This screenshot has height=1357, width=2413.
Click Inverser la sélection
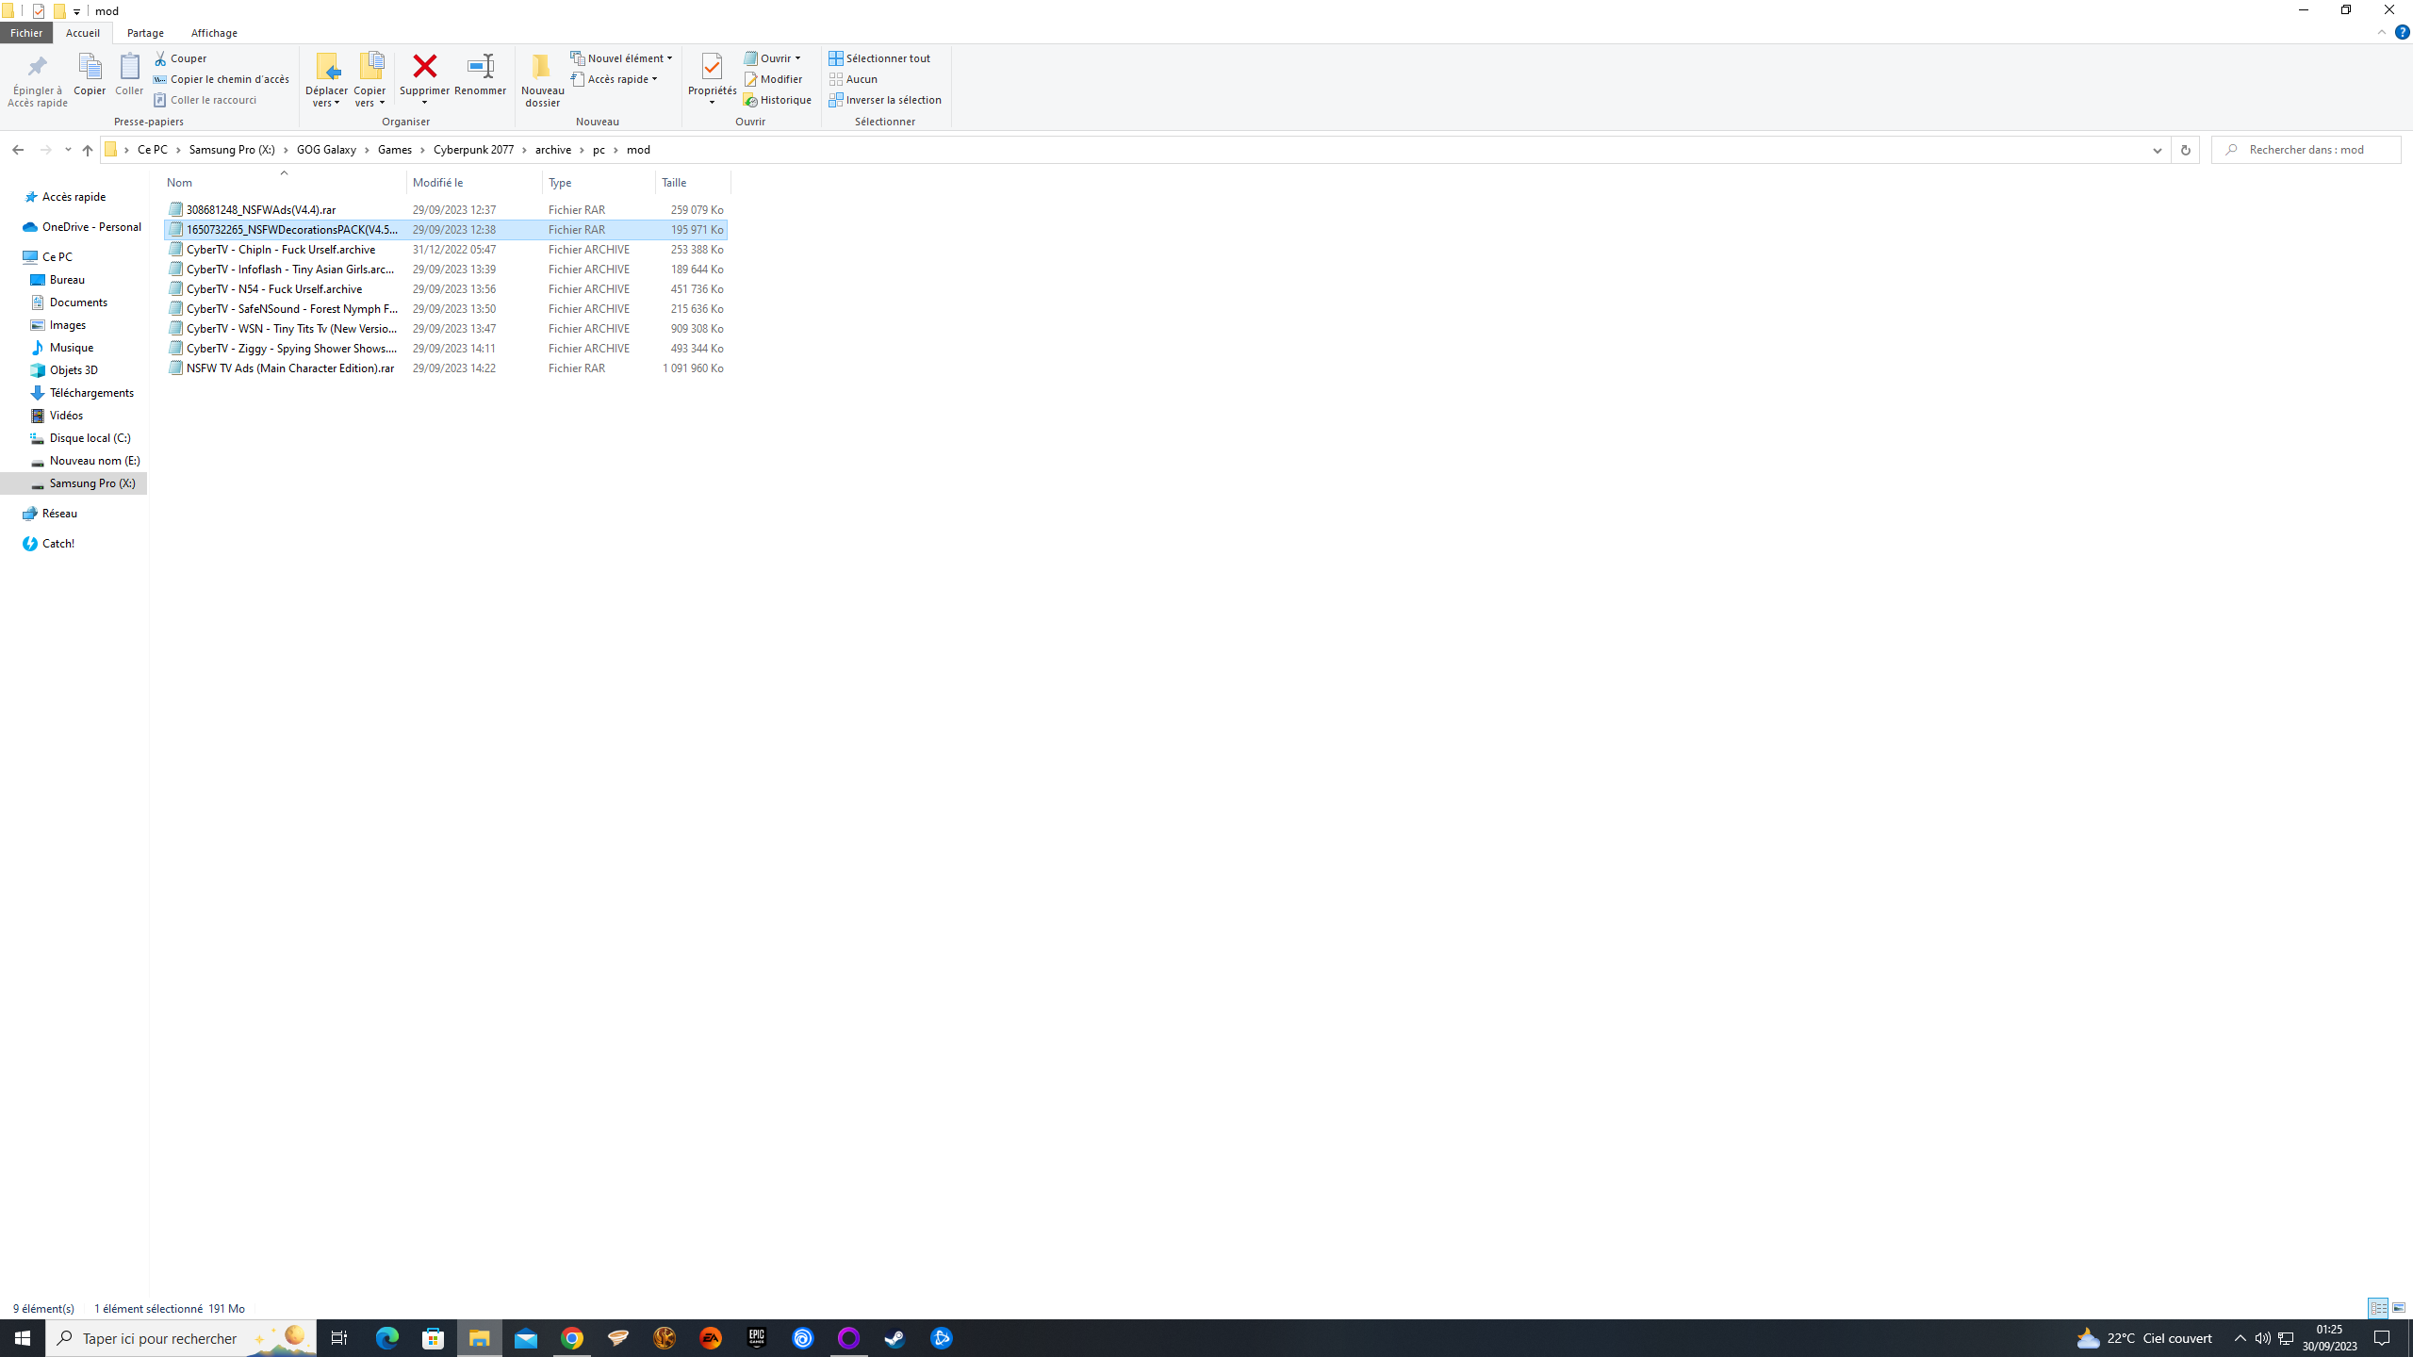click(885, 100)
